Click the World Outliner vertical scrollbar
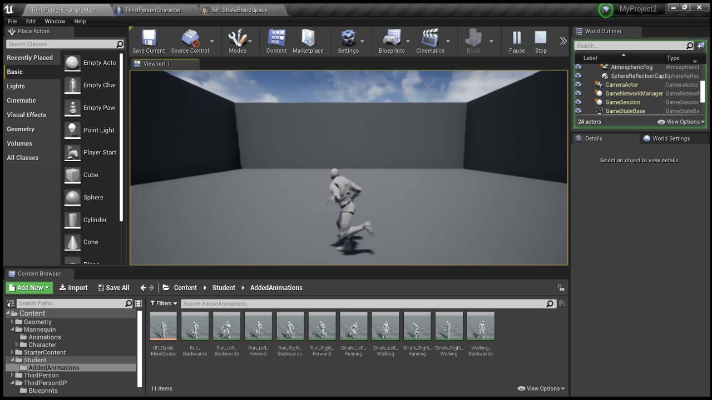Screen dimensions: 712x400 703,91
